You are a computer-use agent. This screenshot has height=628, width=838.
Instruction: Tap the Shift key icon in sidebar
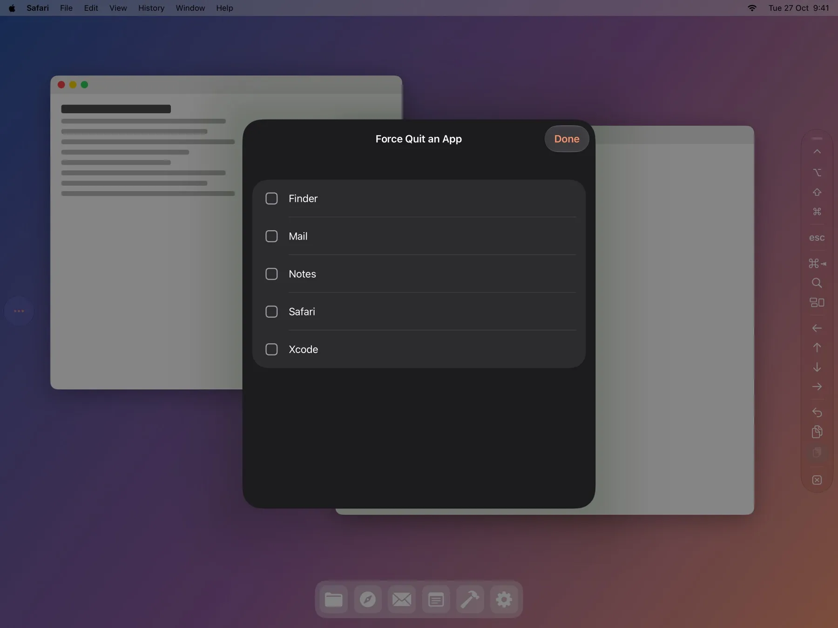tap(817, 192)
